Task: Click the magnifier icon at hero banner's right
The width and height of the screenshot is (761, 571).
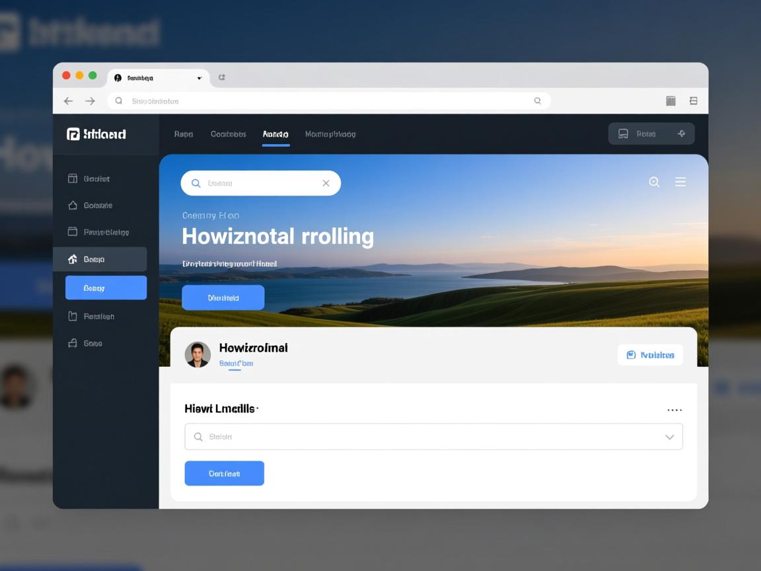Action: pos(654,182)
